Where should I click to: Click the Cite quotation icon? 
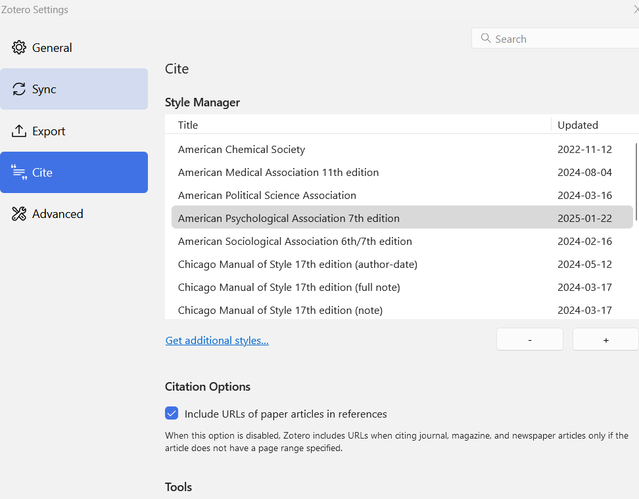pyautogui.click(x=19, y=173)
